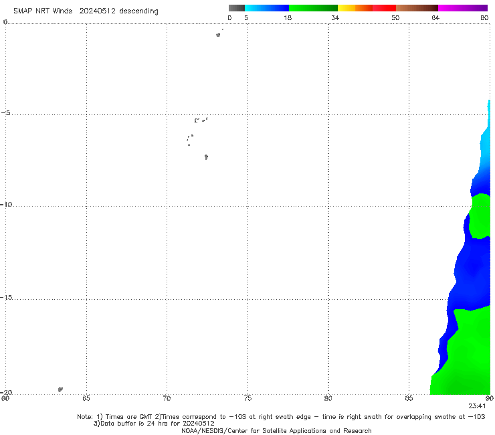The image size is (495, 435).
Task: Click the longitude axis label '85'
Action: click(409, 398)
